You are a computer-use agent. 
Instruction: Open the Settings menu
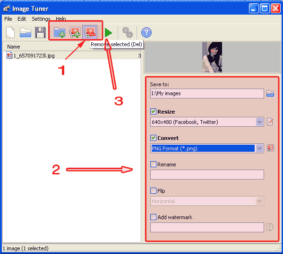pos(41,19)
